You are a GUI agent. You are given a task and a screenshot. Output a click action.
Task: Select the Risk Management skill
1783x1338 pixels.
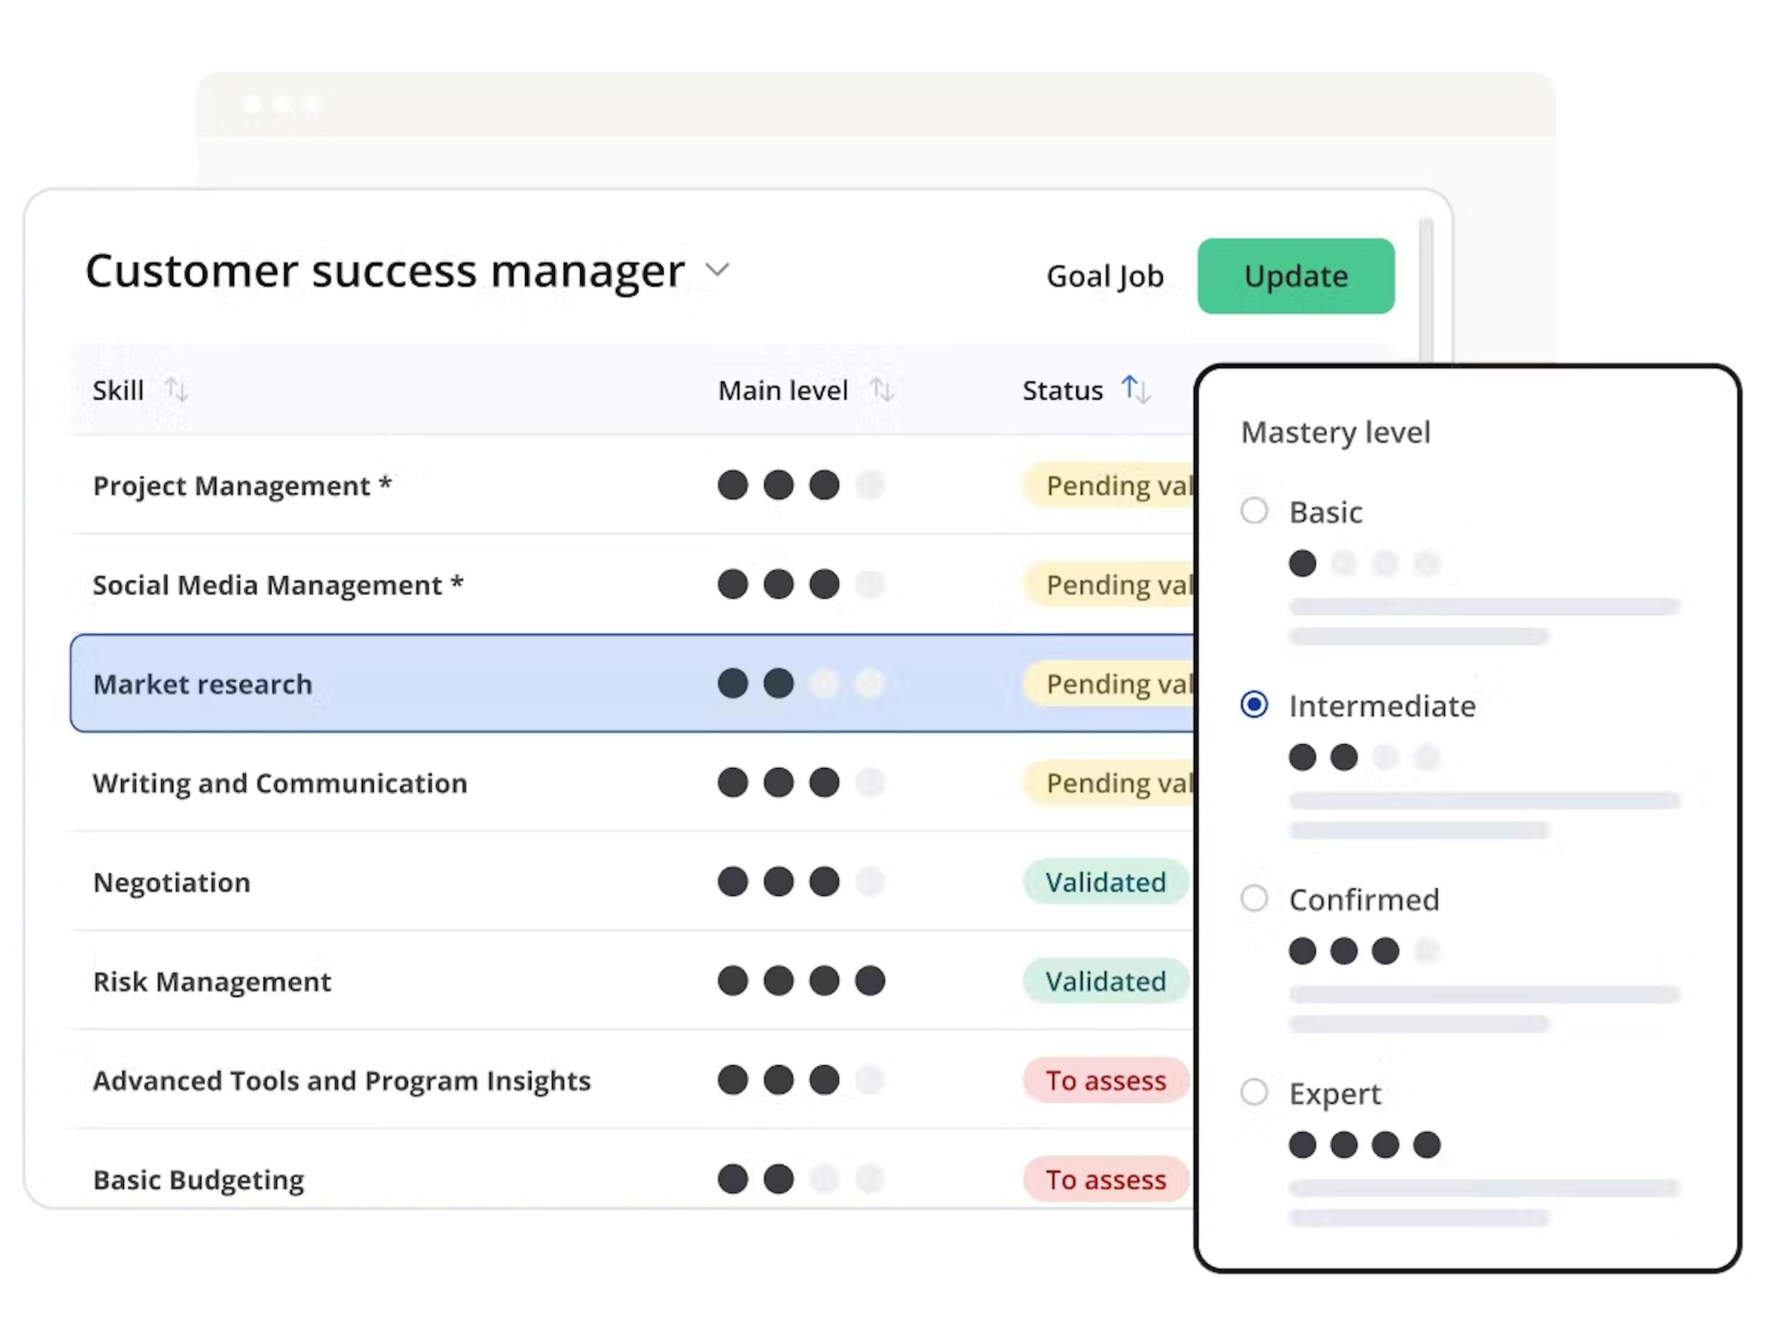coord(633,981)
